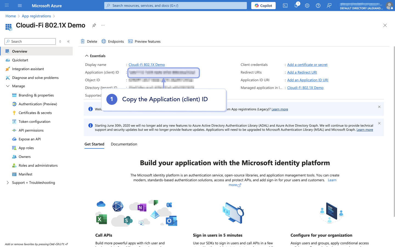Click the help question mark icon
The width and height of the screenshot is (395, 247).
point(318,5)
